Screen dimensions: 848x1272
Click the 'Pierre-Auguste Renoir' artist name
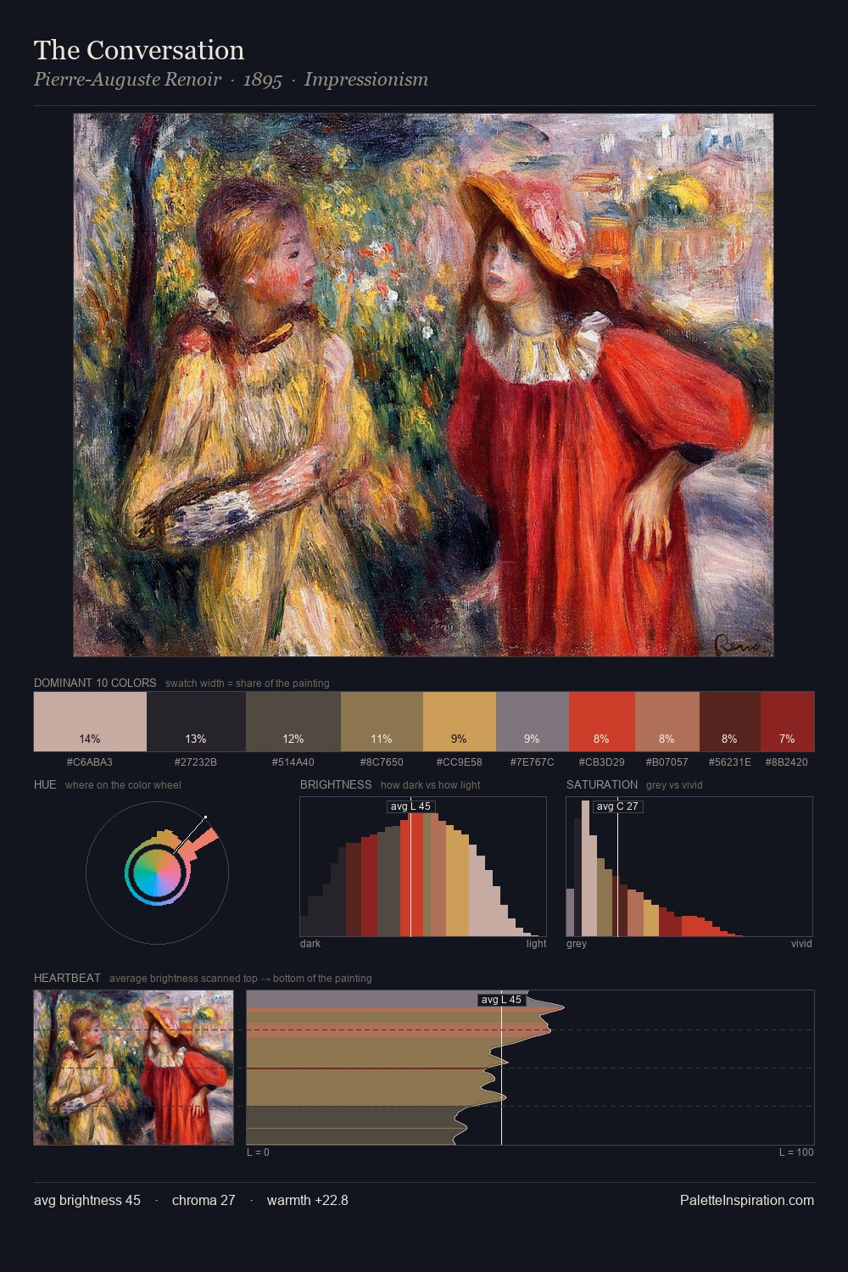[127, 80]
